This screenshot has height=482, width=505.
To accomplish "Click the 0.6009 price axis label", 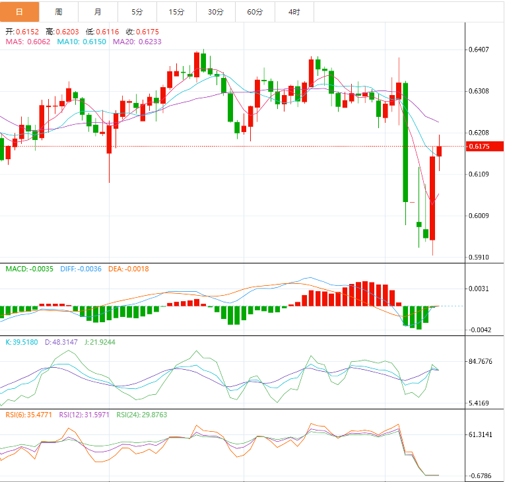I will (x=479, y=215).
